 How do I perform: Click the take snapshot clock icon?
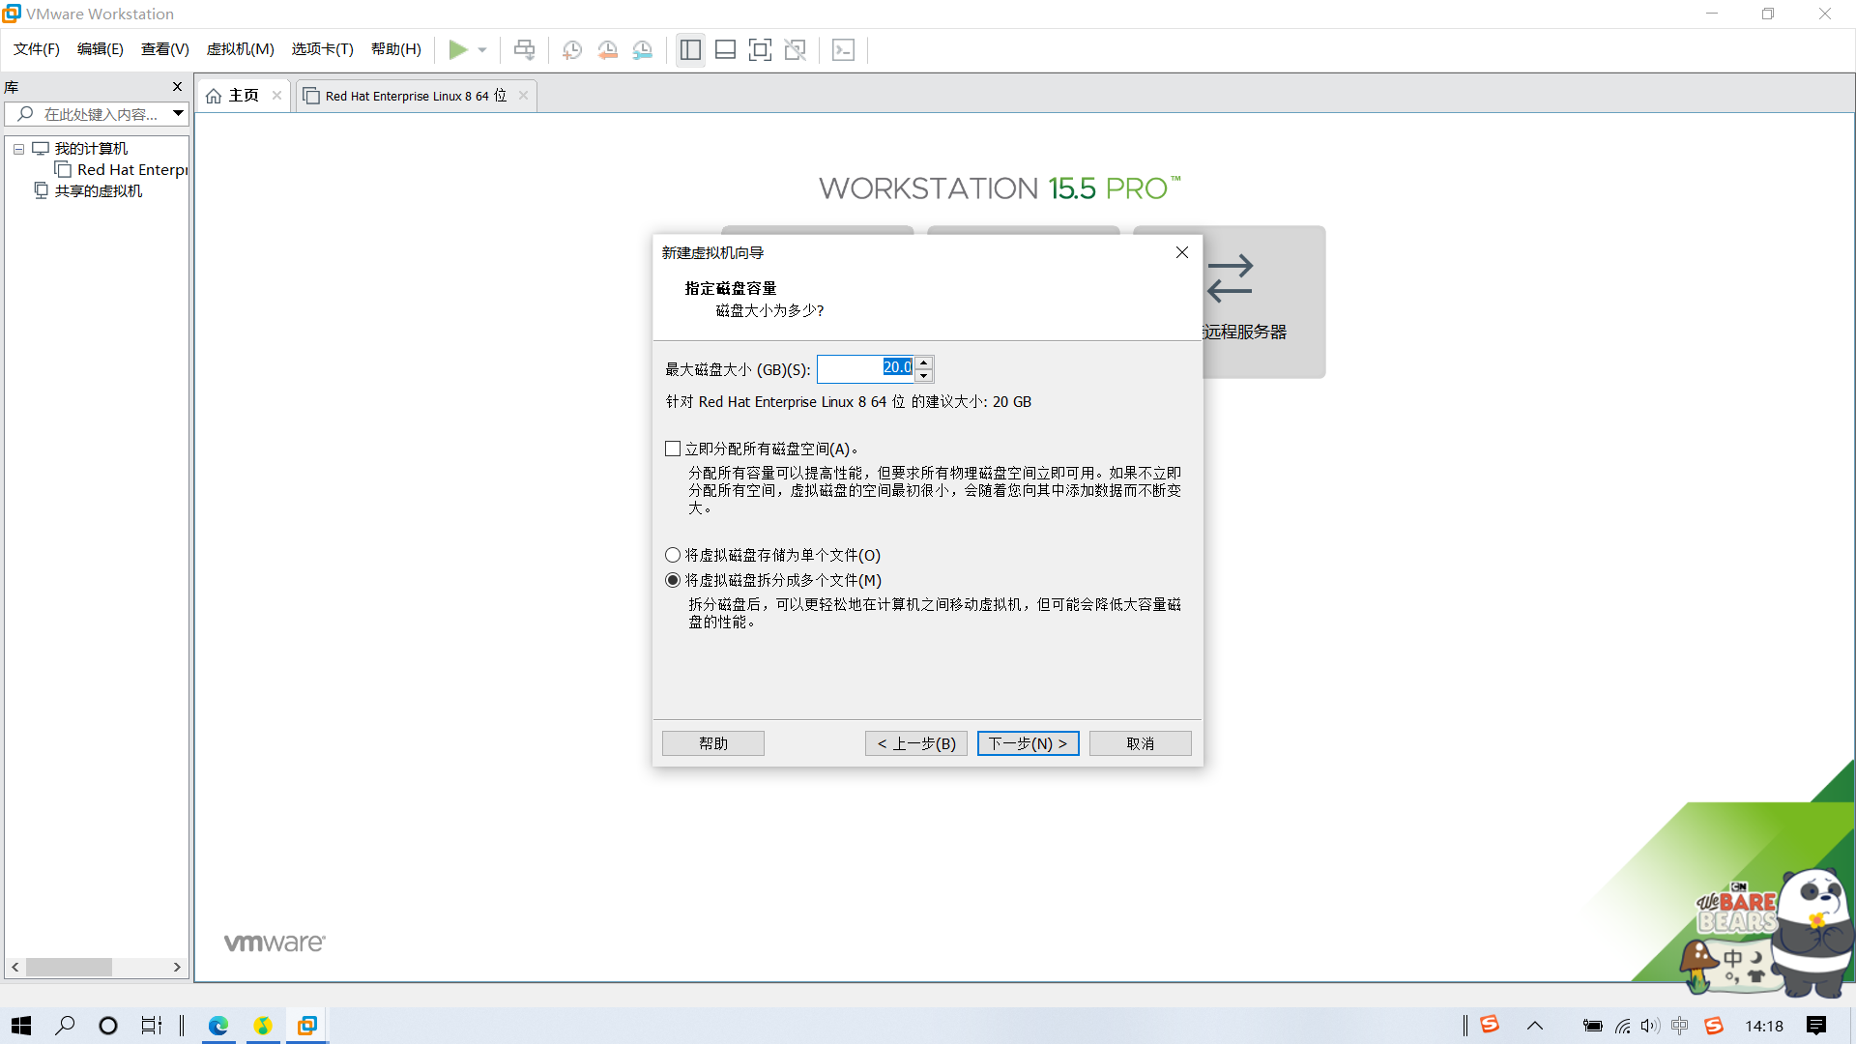coord(572,49)
